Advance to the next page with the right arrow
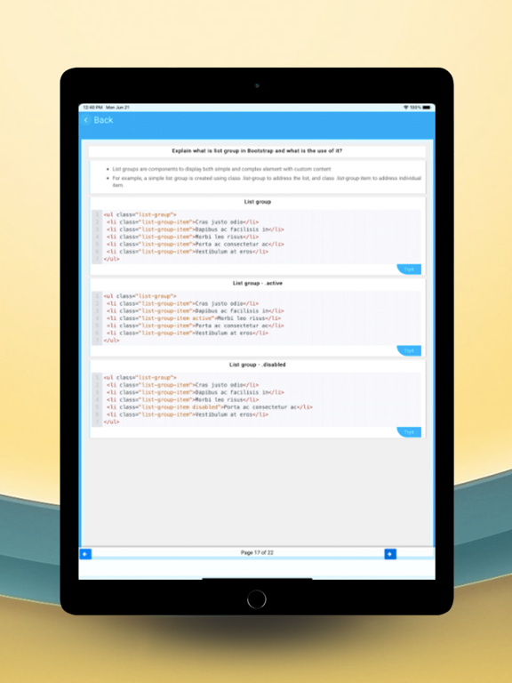Image resolution: width=512 pixels, height=683 pixels. tap(390, 554)
